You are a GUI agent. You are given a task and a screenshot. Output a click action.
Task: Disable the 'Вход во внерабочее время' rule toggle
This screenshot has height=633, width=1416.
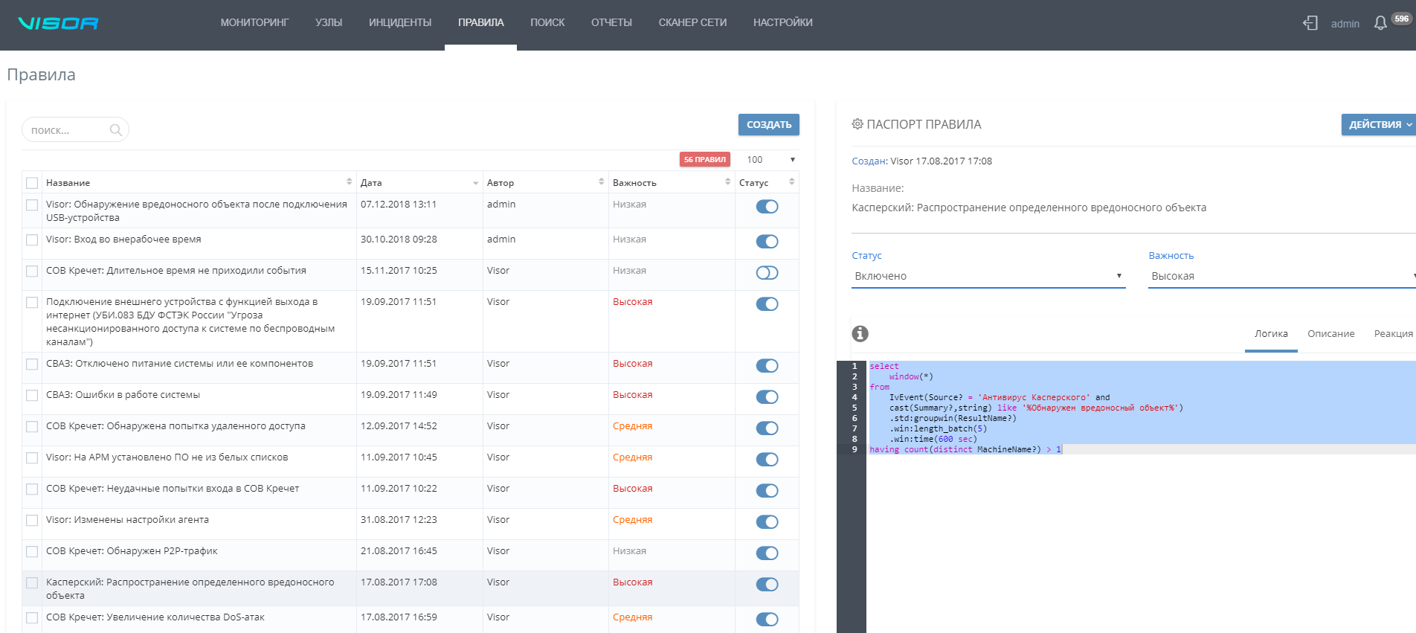[767, 242]
